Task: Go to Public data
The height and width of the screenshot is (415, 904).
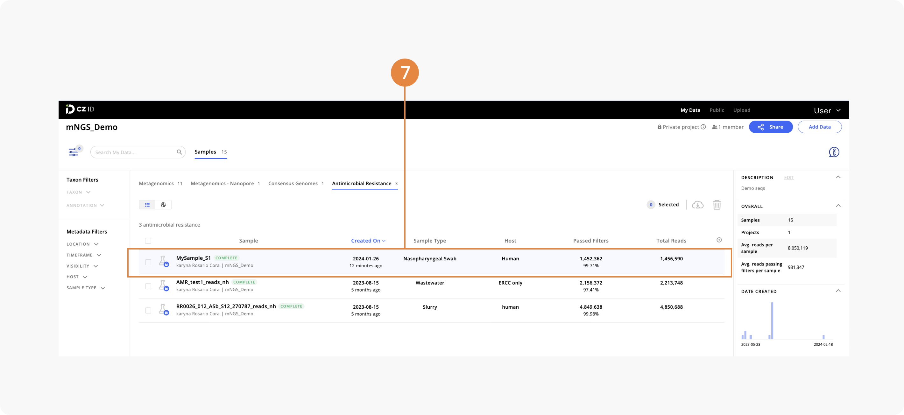Action: pyautogui.click(x=717, y=110)
